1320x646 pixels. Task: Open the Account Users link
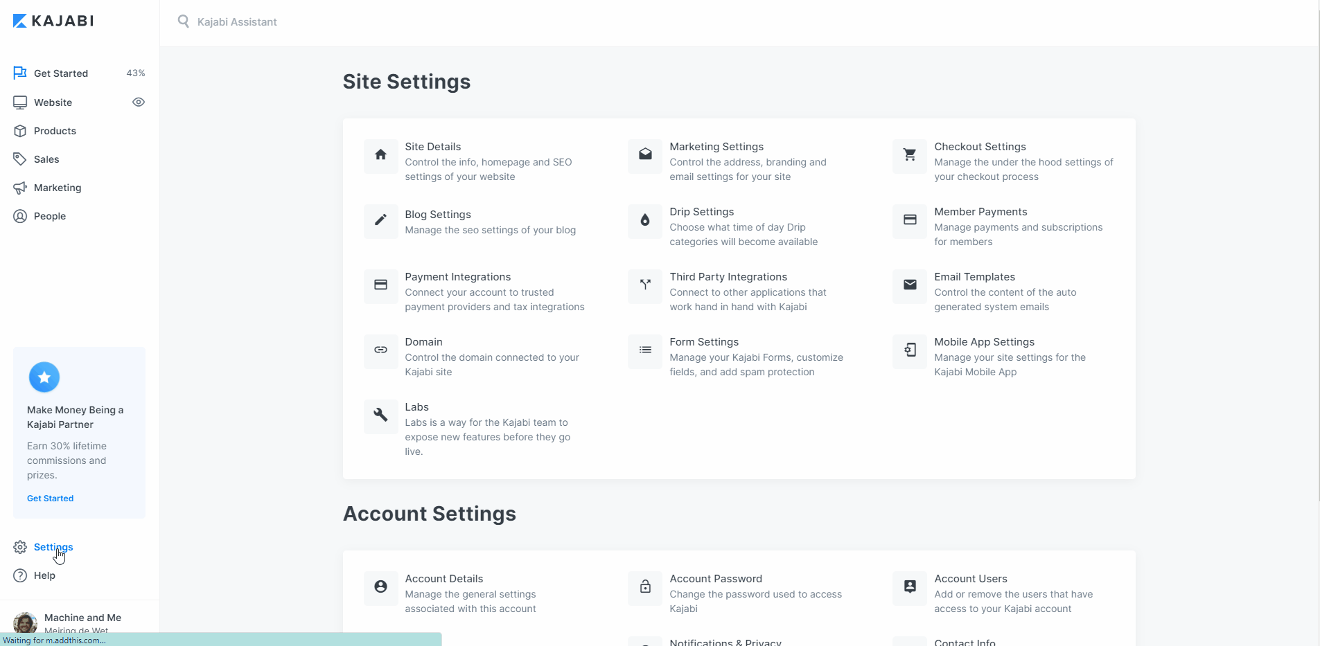tap(971, 579)
